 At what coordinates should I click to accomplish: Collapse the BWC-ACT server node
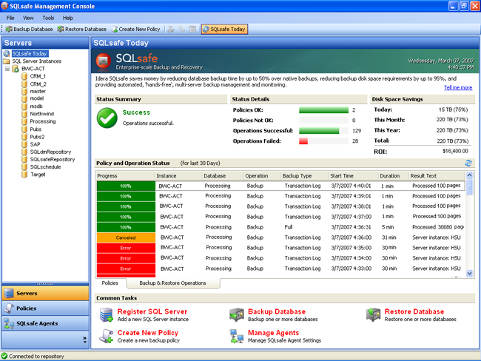(7, 69)
